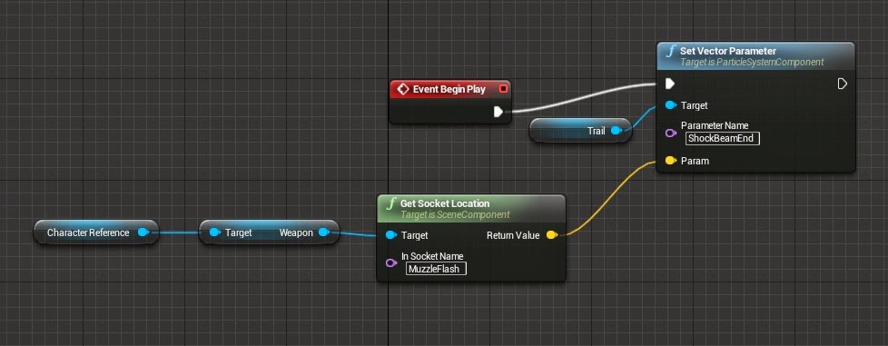Edit ShockBeamEnd parameter name field
This screenshot has width=888, height=346.
click(723, 138)
